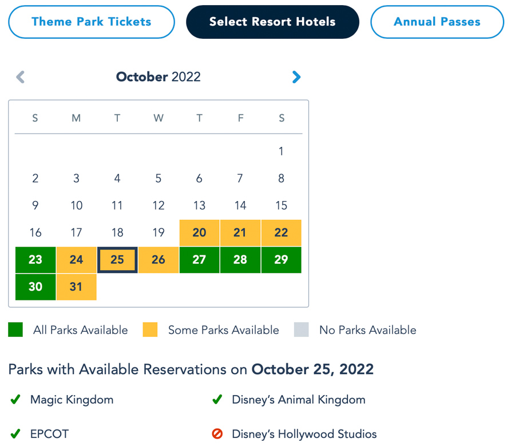Open the Theme Park Tickets tab
This screenshot has width=515, height=446.
tap(92, 22)
